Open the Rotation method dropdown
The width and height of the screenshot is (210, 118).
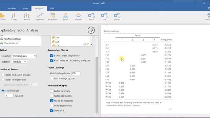pyautogui.click(x=19, y=62)
